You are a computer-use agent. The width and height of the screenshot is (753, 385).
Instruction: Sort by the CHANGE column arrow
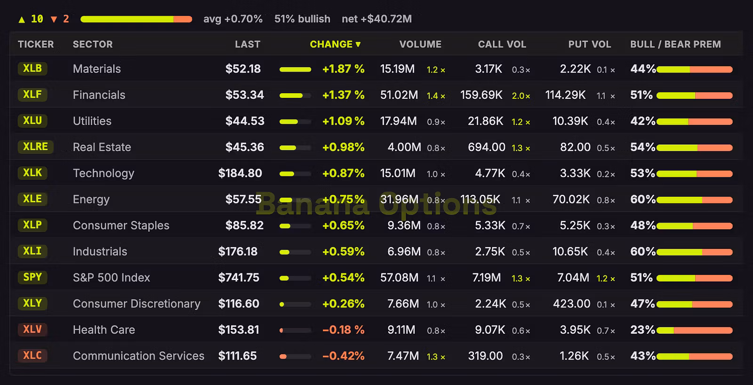click(x=358, y=44)
